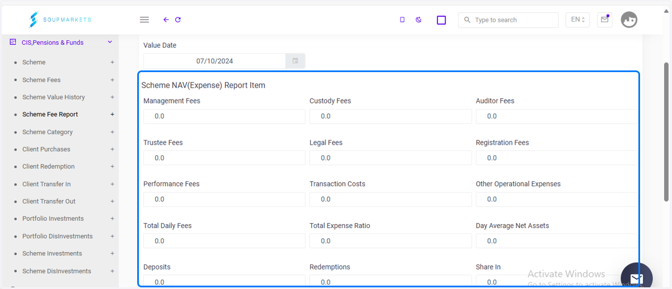Expand Scheme Investments plus icon
Viewport: 672px width, 289px height.
click(112, 254)
